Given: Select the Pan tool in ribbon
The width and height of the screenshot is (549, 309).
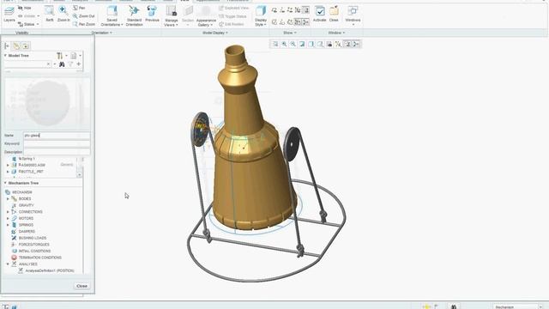Looking at the screenshot, I should tap(79, 8).
